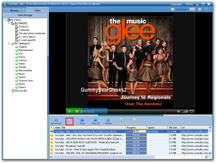Screen dimensions: 216x163
Task: Select the Female catalog
Action: coord(22,67)
